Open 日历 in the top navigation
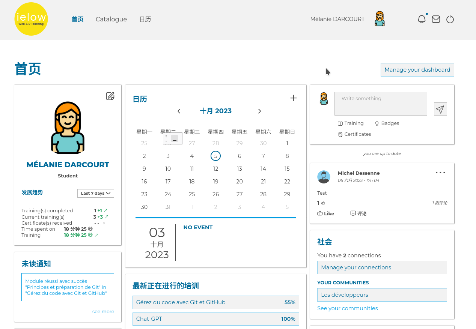476x329 pixels. click(x=145, y=19)
